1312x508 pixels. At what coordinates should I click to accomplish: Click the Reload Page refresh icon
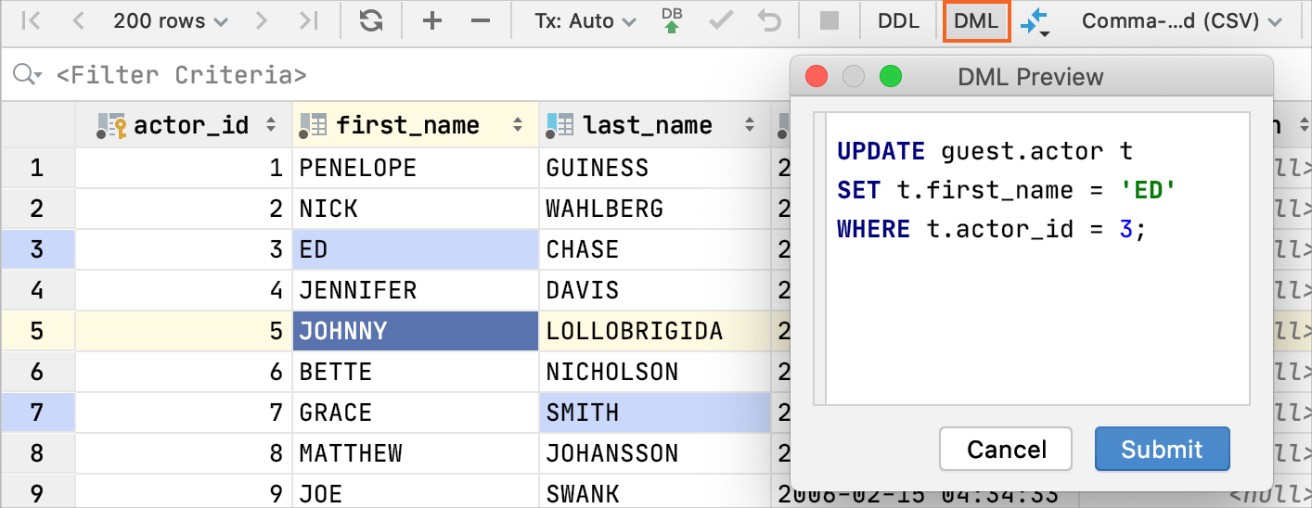click(371, 21)
